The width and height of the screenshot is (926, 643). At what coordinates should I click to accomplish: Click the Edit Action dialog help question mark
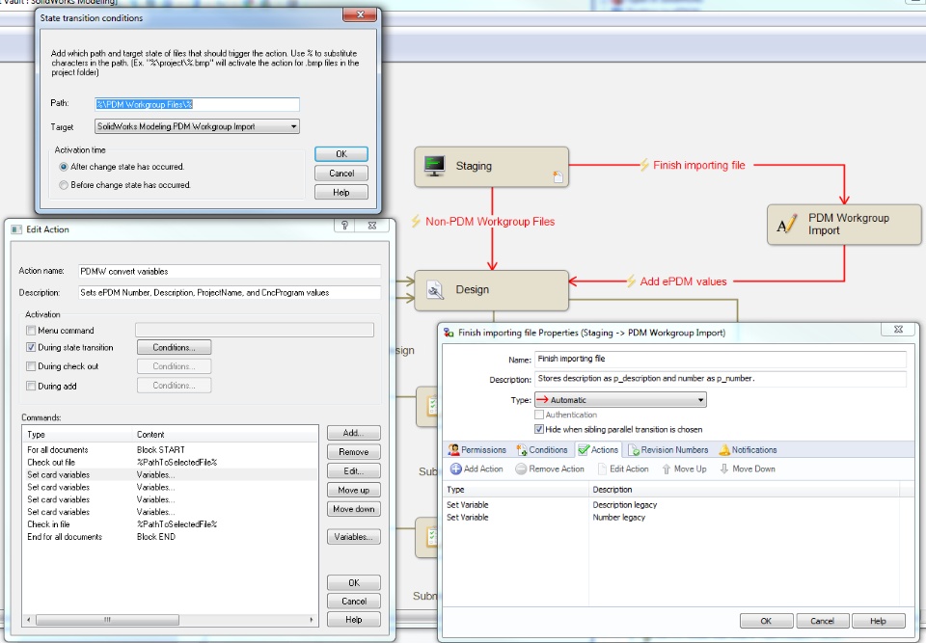(x=345, y=225)
